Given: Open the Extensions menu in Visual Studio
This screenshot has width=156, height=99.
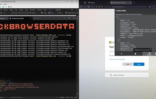Looking at the screenshot, I should point(32,10).
